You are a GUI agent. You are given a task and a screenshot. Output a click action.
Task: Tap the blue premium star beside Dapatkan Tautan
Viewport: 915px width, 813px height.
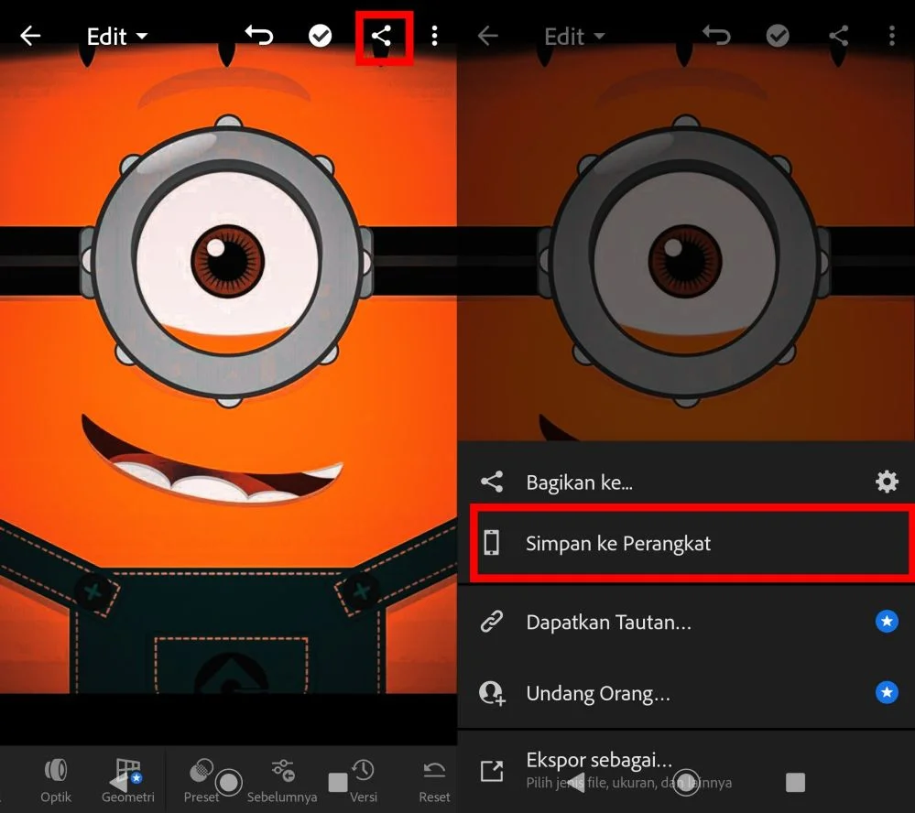pos(886,622)
